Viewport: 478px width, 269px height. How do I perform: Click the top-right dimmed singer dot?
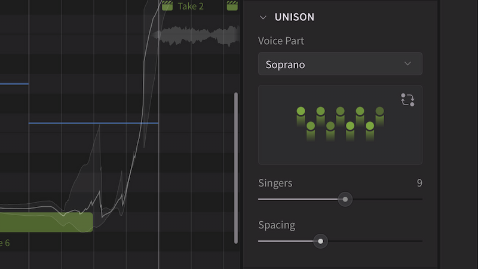(379, 111)
